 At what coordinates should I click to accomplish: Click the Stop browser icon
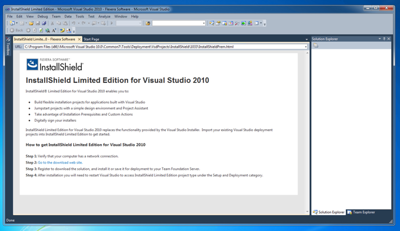(x=35, y=31)
